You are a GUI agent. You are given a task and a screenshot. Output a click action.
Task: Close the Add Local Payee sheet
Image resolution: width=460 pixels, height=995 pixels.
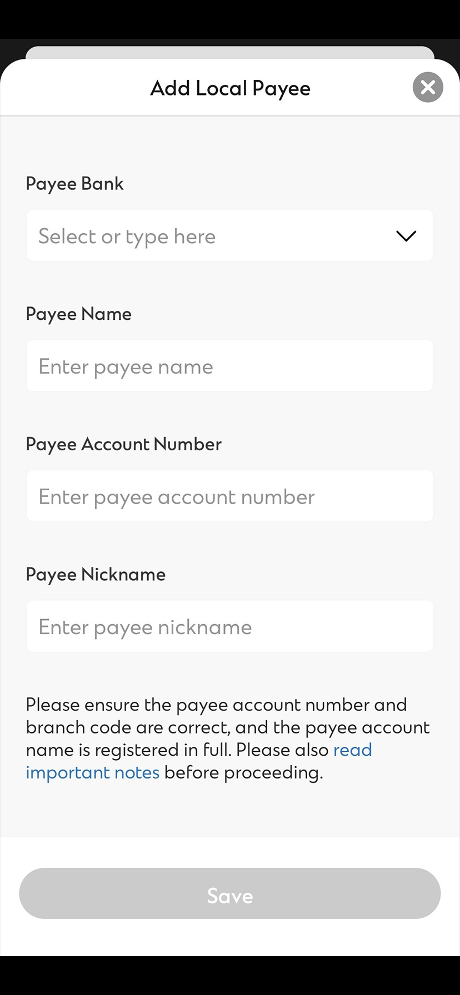427,87
